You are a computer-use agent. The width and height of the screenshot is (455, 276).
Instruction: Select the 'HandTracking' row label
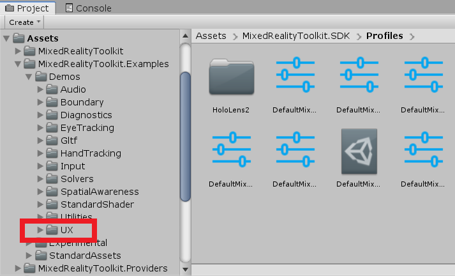(91, 153)
